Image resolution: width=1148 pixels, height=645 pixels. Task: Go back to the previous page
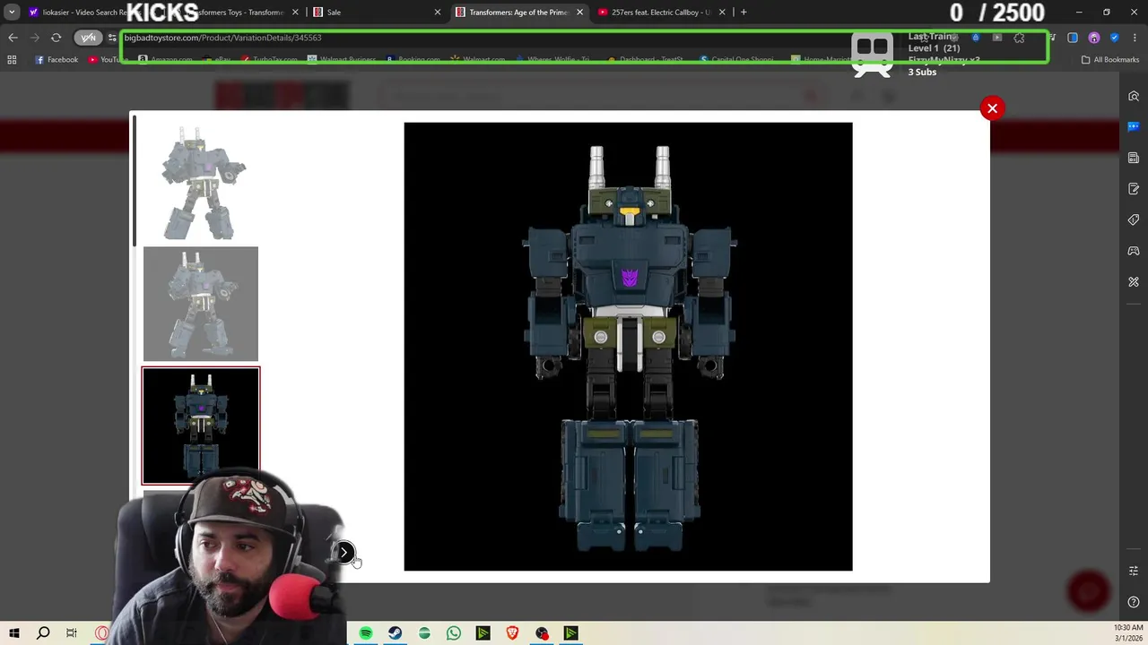(13, 38)
